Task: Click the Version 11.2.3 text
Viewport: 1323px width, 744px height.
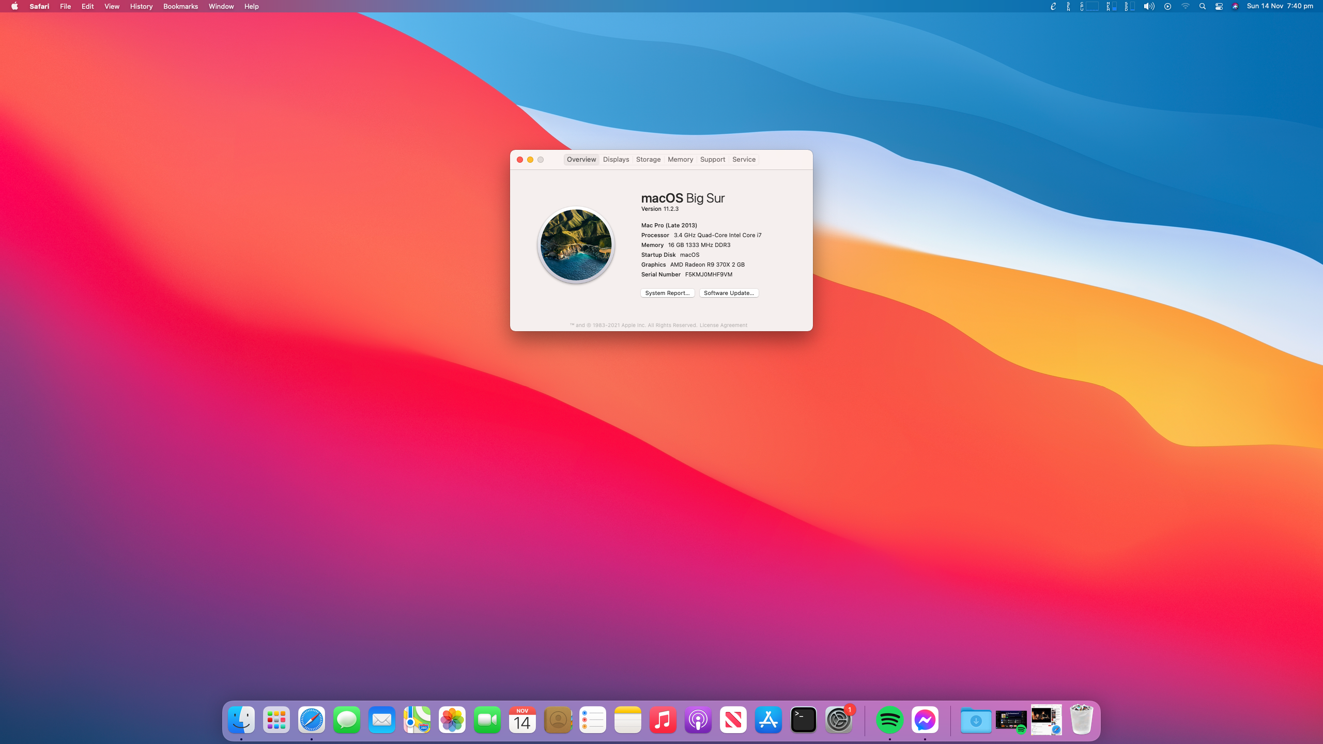Action: pos(660,209)
